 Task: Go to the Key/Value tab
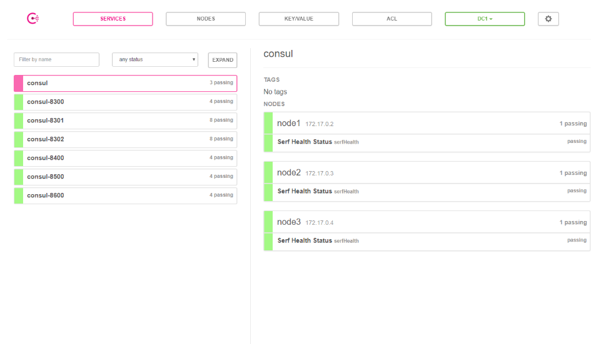(x=299, y=19)
